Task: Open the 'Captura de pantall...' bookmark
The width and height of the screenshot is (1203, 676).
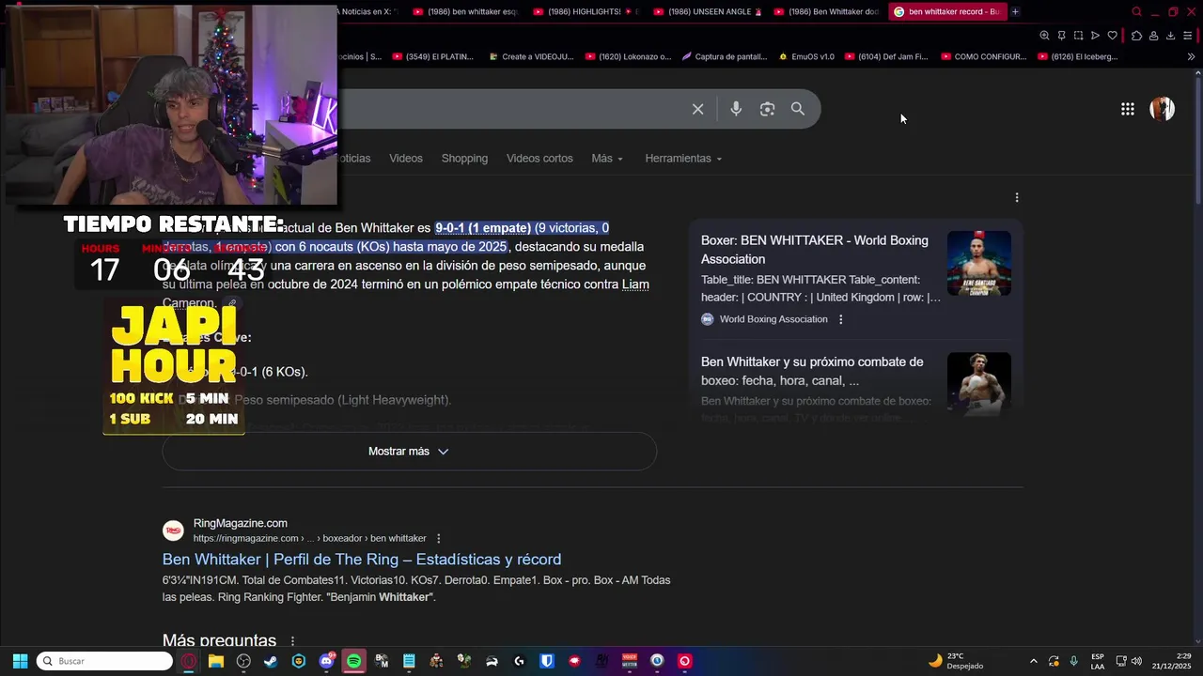Action: click(x=724, y=56)
